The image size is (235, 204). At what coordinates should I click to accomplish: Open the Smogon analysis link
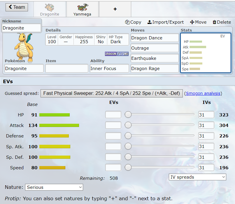(203, 93)
